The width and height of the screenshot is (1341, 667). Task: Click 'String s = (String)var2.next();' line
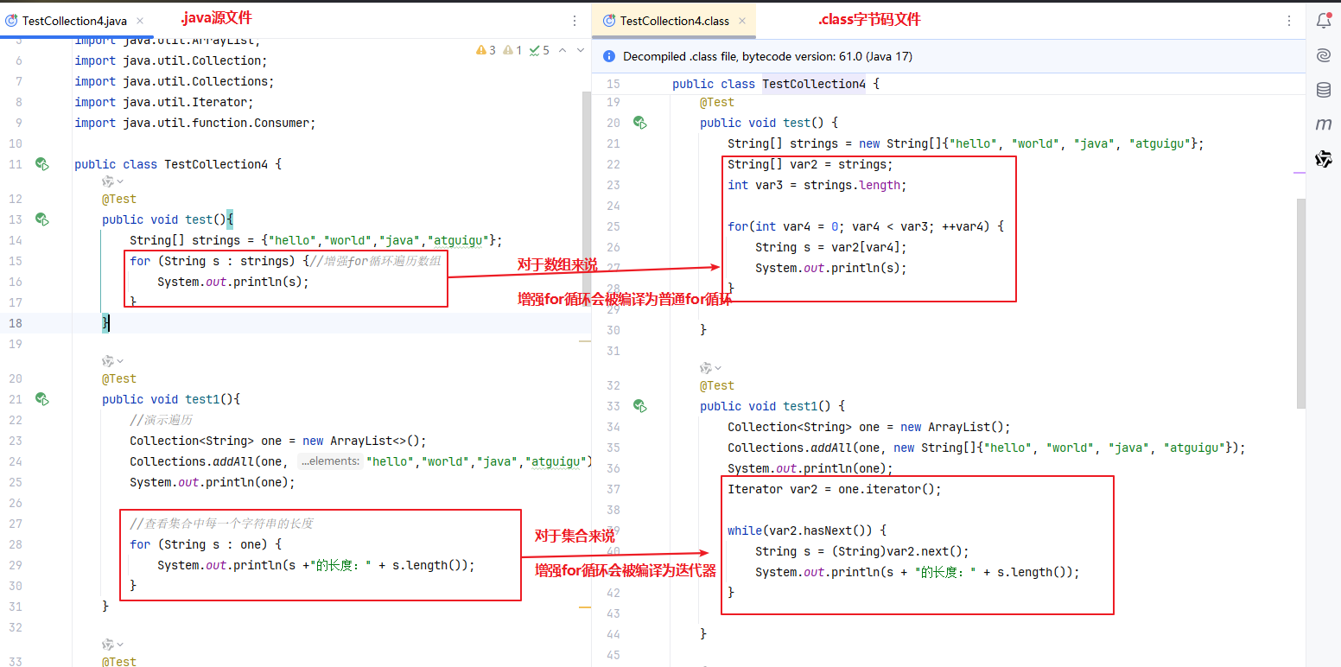(x=862, y=551)
